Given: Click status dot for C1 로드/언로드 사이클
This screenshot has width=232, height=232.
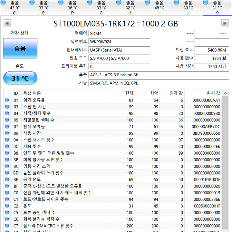Looking at the screenshot, I should pyautogui.click(x=7, y=199).
